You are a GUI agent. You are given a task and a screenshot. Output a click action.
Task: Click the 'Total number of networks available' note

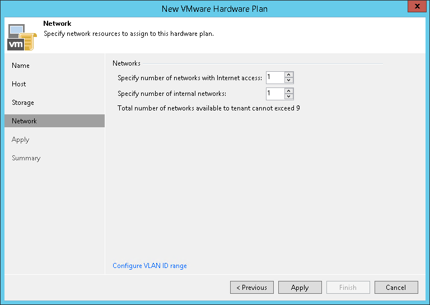point(209,108)
